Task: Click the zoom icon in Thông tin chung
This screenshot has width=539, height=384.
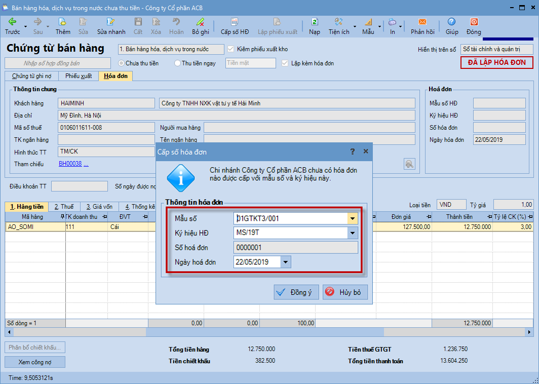Action: [409, 164]
